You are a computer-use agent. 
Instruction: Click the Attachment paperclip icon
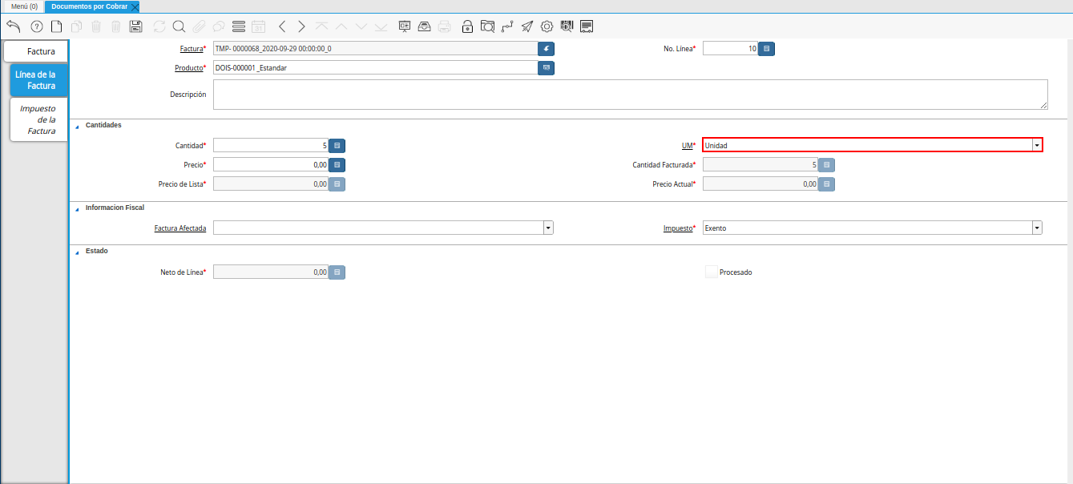click(x=199, y=26)
